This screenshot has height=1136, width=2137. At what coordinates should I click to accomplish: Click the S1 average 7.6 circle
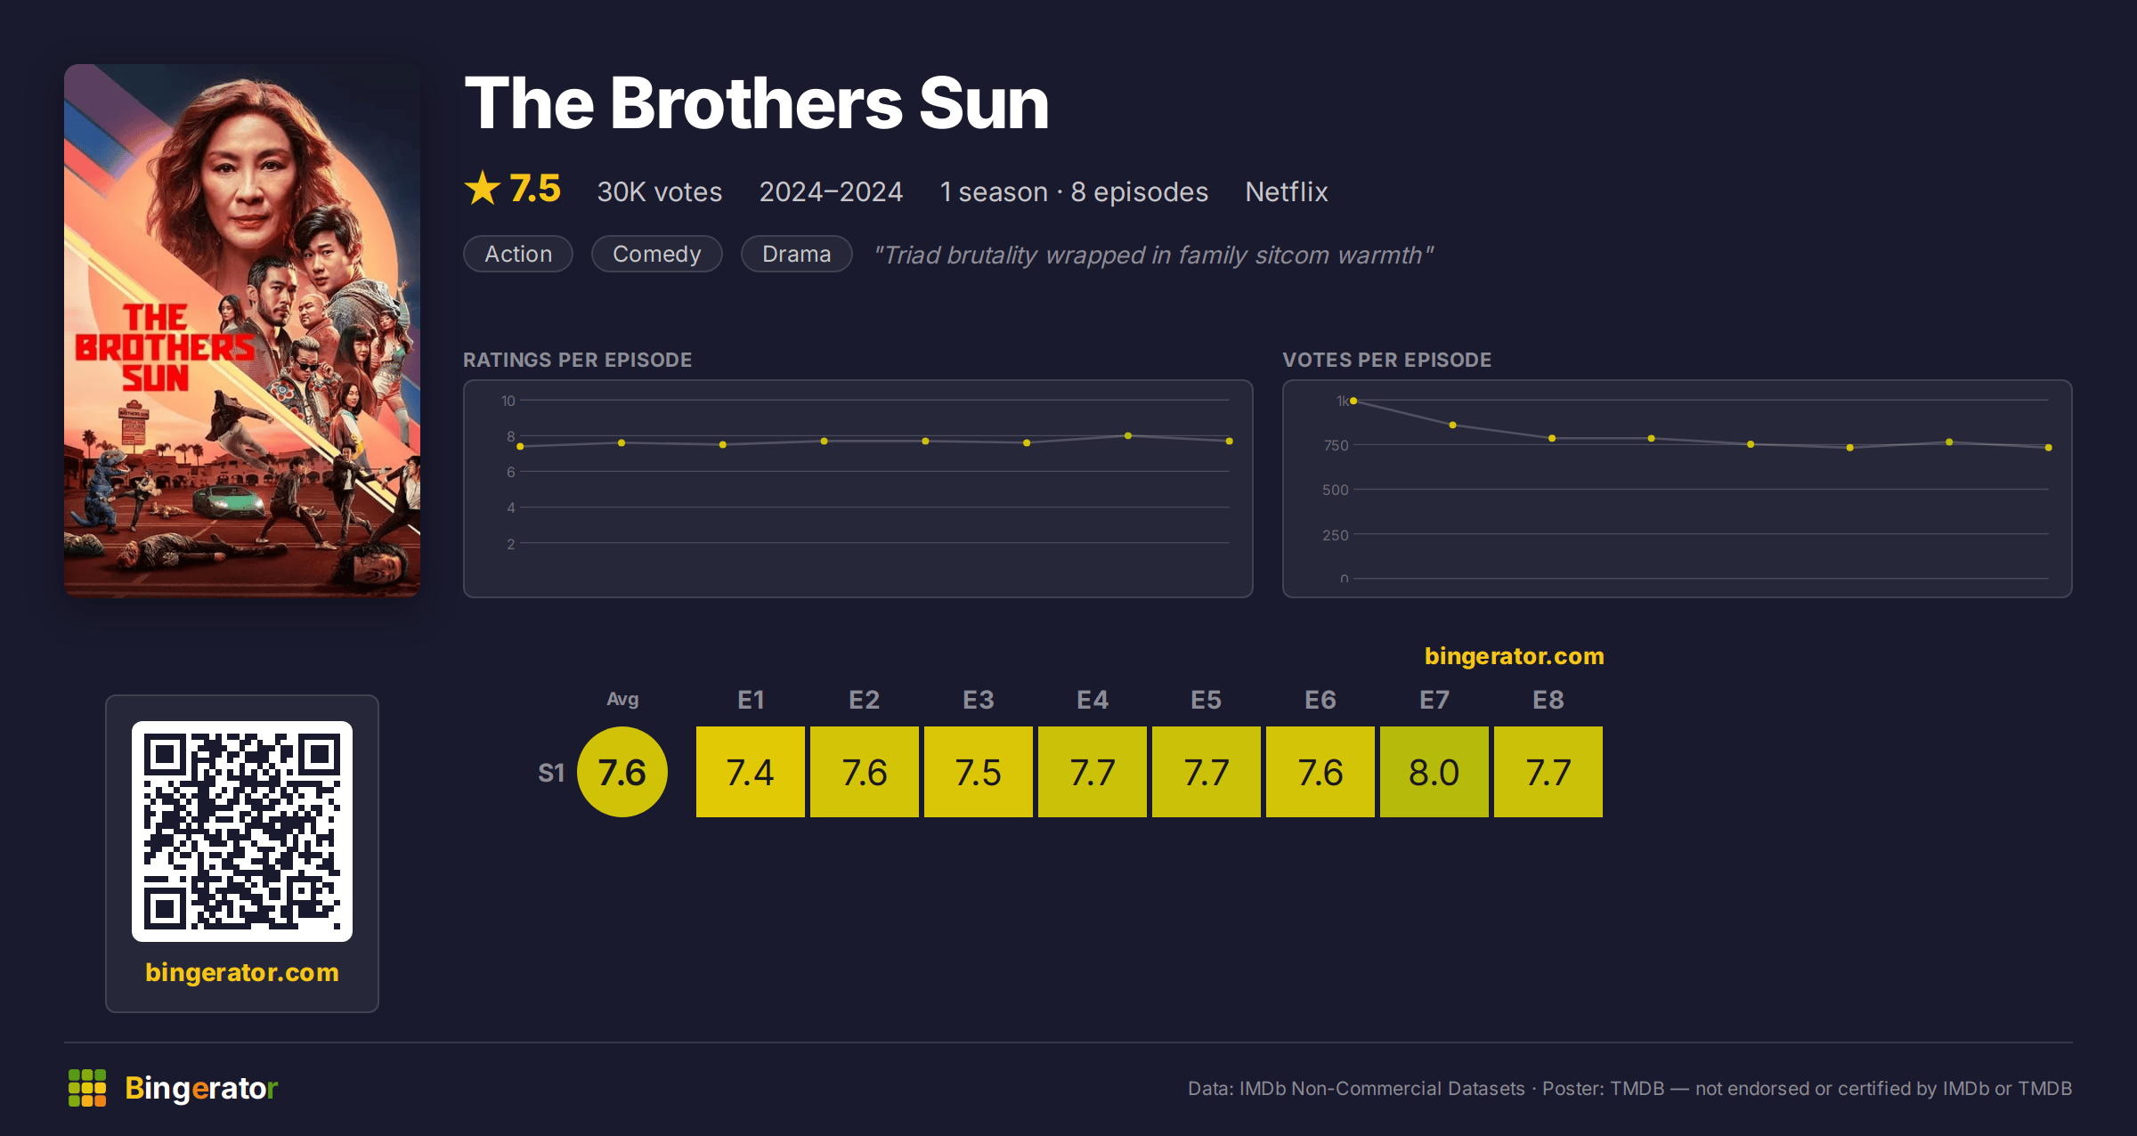(x=622, y=772)
